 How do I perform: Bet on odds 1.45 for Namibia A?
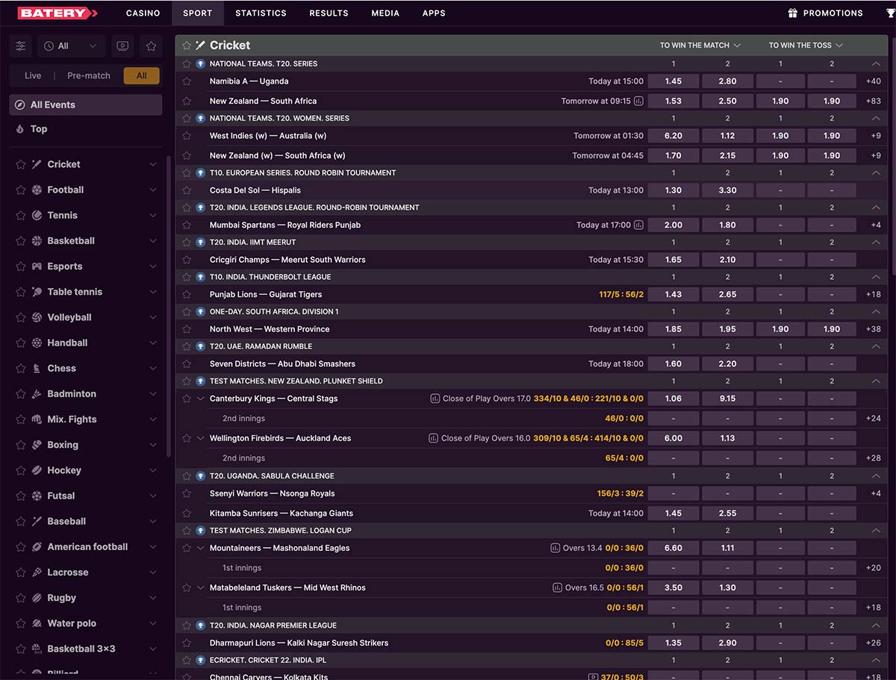click(x=673, y=81)
